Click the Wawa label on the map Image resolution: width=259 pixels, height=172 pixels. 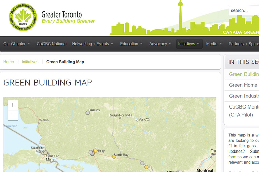pyautogui.click(x=44, y=120)
